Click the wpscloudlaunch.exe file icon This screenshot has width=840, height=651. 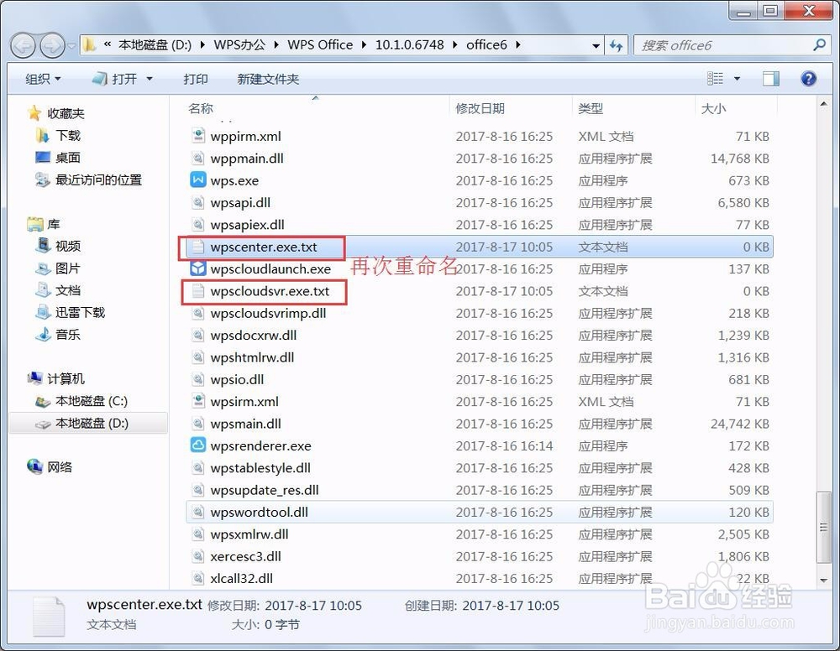pos(198,268)
